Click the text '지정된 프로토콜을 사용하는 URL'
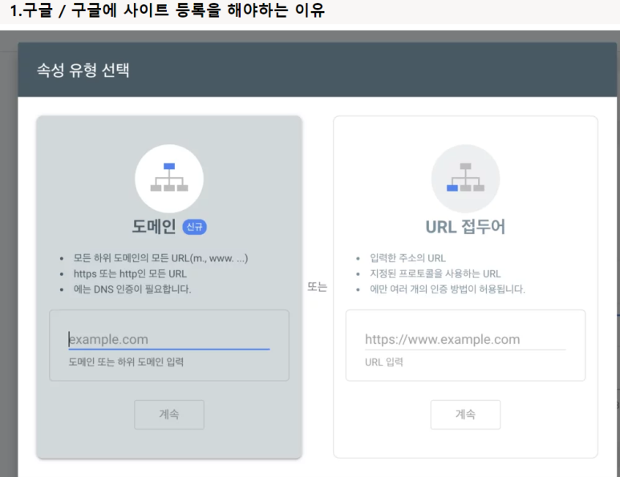620x477 pixels. (x=435, y=273)
